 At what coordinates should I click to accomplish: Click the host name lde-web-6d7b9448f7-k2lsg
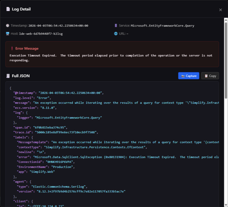point(41,34)
